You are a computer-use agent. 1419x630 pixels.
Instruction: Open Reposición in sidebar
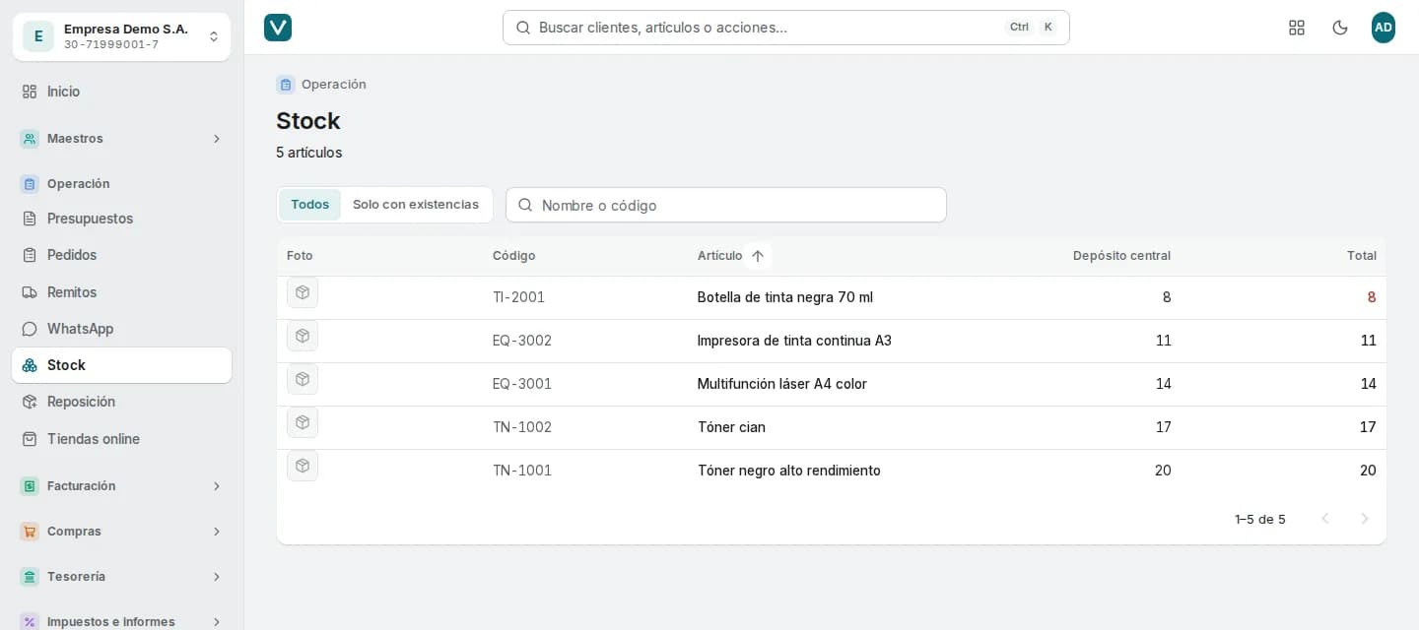(121, 402)
